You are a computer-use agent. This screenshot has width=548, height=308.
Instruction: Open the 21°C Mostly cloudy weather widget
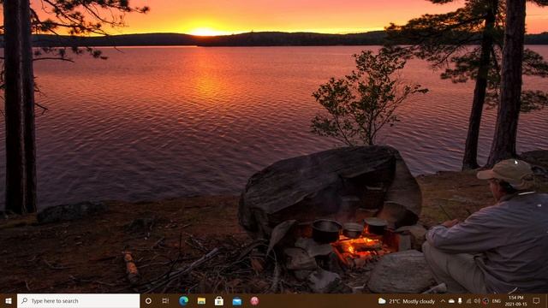coord(407,301)
